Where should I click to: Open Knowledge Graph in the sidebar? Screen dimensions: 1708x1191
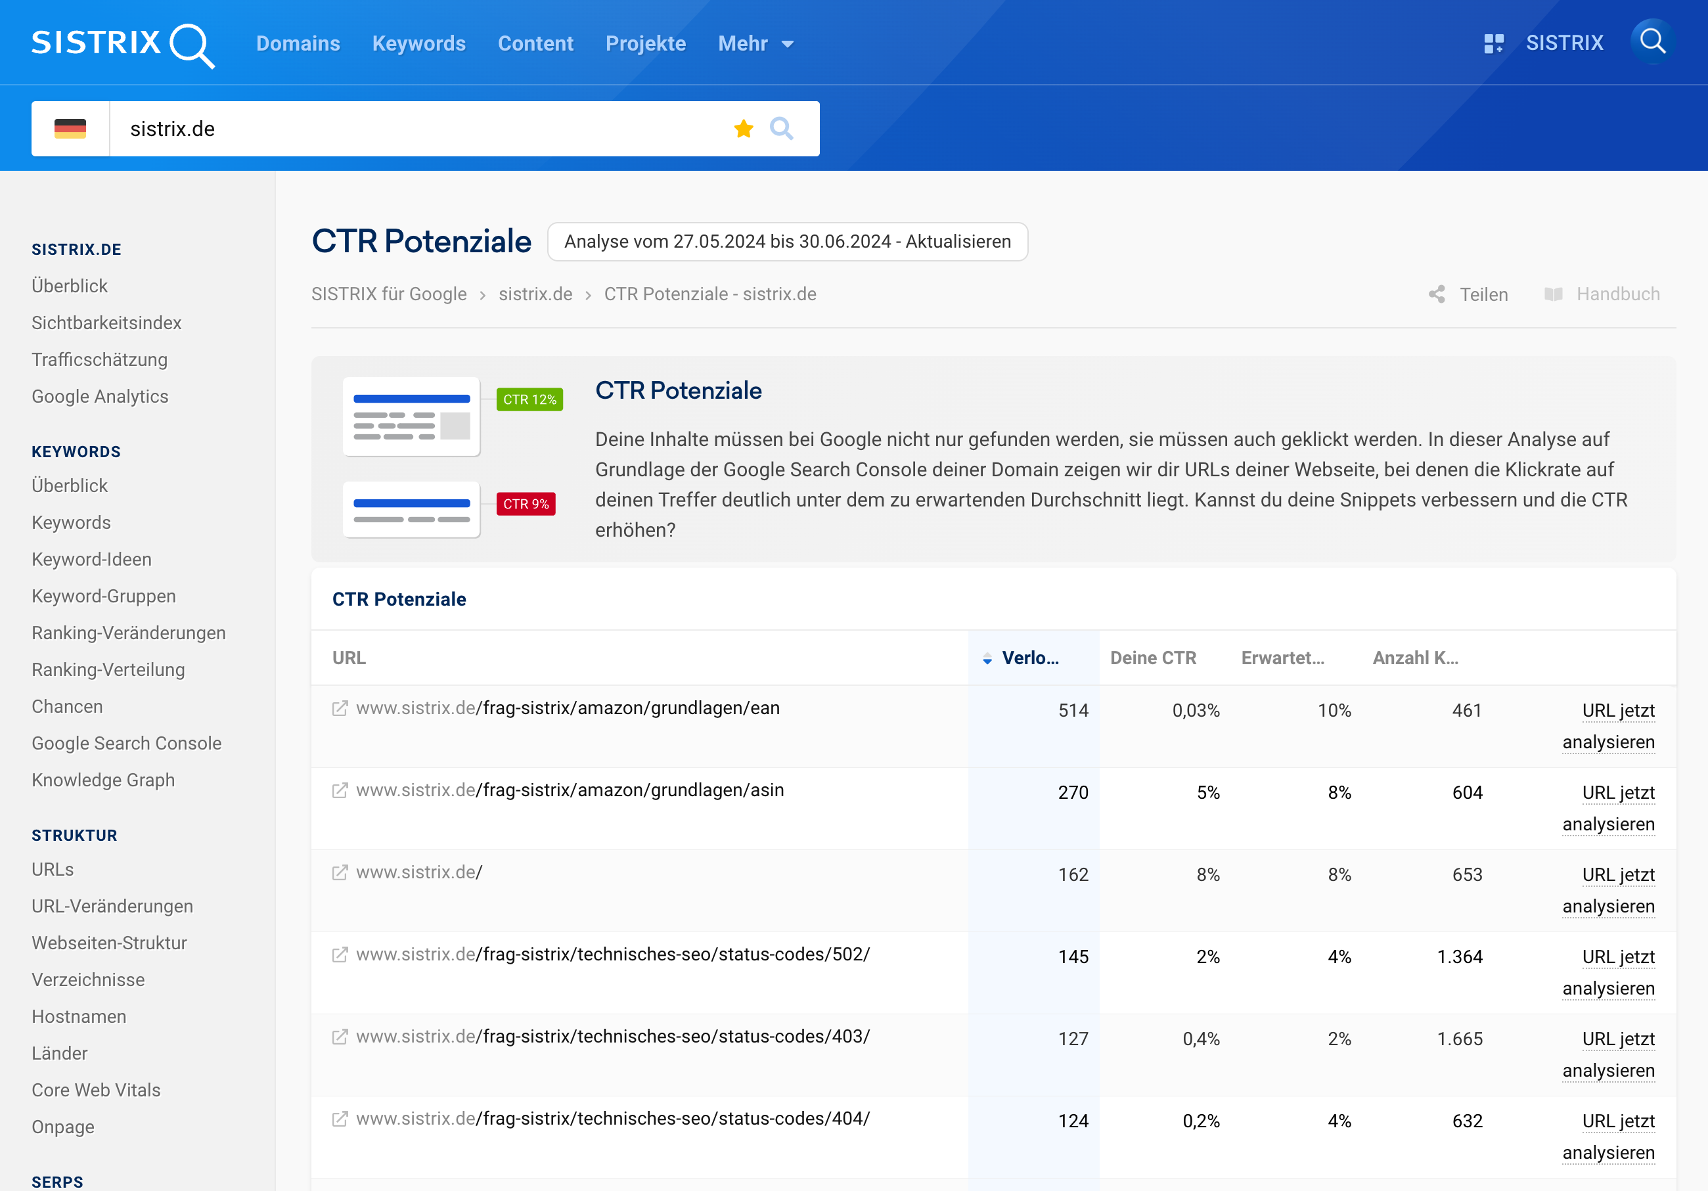103,780
